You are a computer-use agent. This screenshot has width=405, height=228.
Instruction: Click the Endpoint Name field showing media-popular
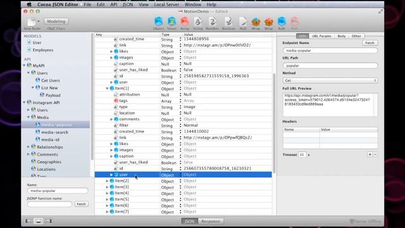click(330, 51)
